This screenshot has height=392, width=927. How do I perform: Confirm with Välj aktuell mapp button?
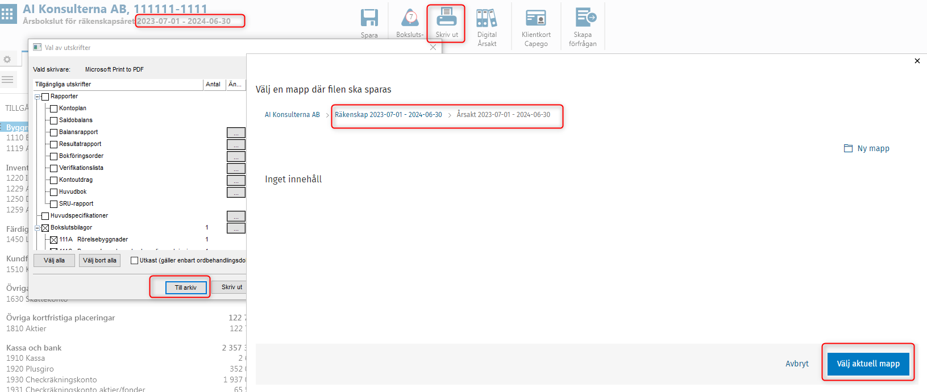coord(868,364)
